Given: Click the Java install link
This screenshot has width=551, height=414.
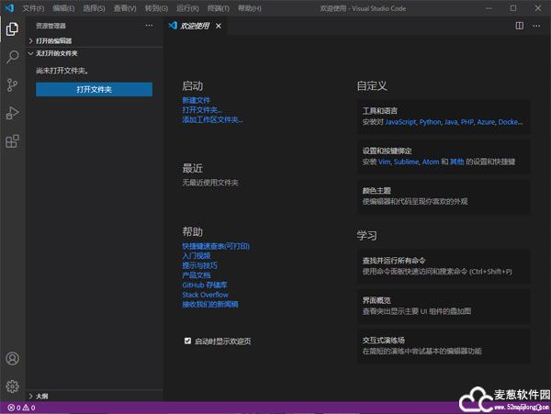Looking at the screenshot, I should pyautogui.click(x=451, y=122).
